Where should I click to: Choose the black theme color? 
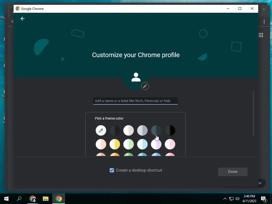170,130
